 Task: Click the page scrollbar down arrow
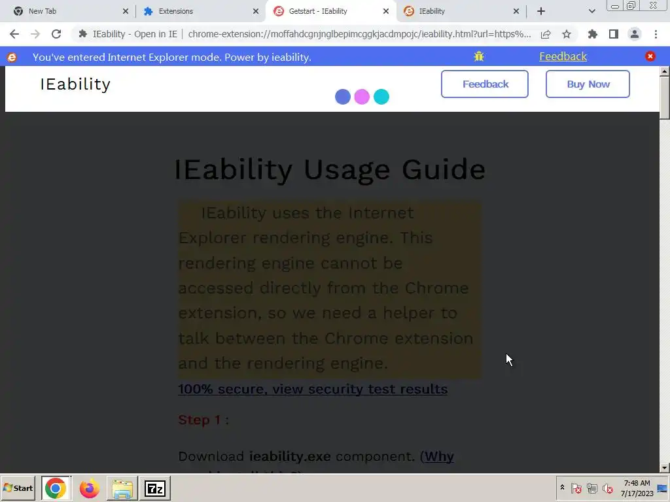[665, 468]
